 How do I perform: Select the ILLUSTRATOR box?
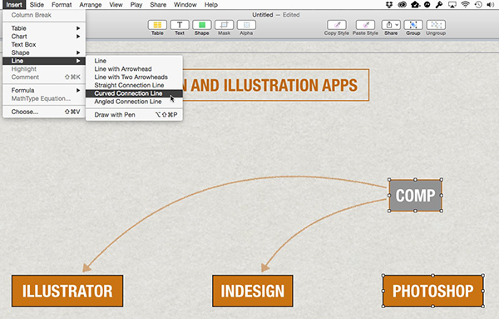(67, 291)
